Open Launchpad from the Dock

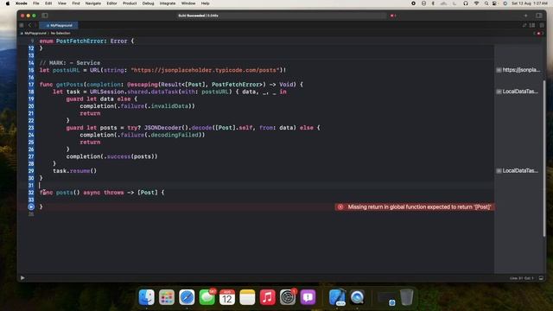(x=167, y=297)
